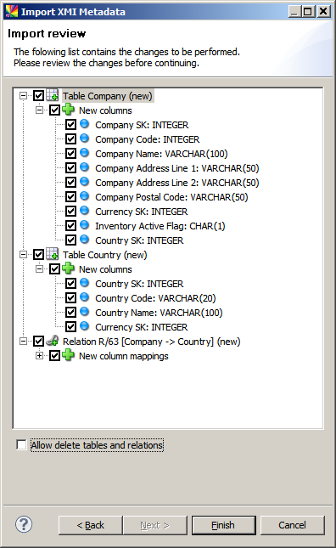Viewport: 336px width, 548px height.
Task: Uncheck Country Code: VARCHAR(20) checkbox
Action: coord(70,298)
